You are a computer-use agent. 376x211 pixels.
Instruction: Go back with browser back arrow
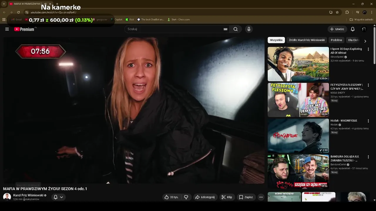[4, 12]
